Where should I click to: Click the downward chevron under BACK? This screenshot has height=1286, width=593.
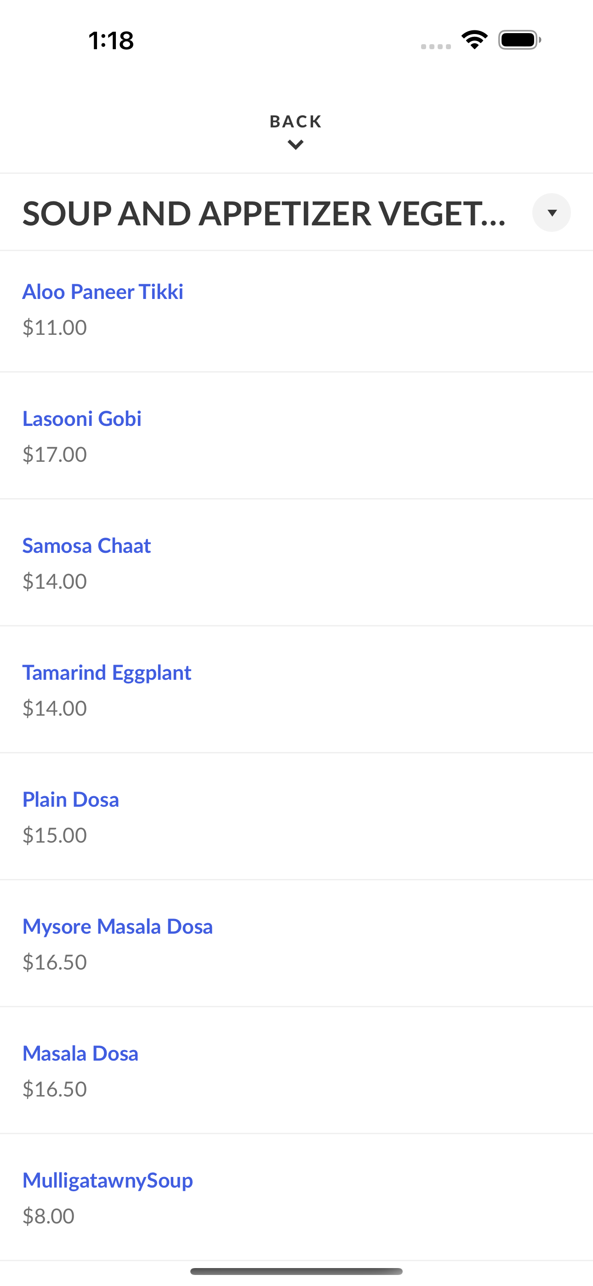(x=296, y=145)
